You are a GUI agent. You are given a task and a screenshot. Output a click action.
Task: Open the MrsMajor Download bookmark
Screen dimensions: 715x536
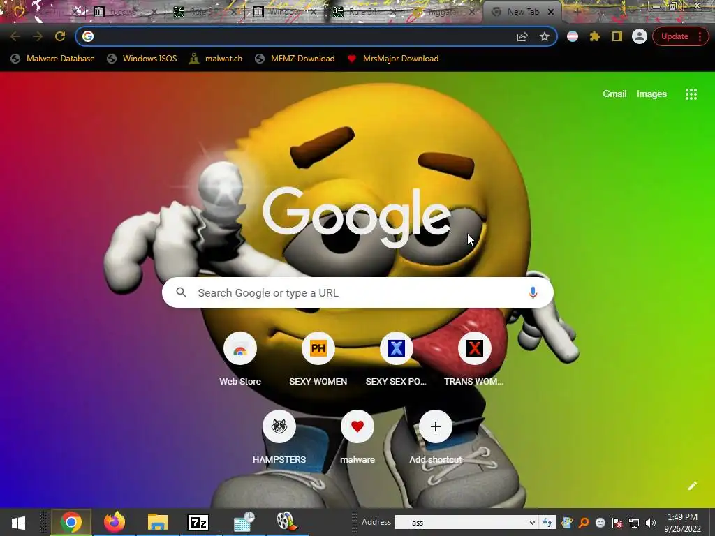[393, 59]
